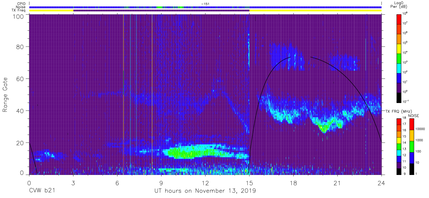
Task: Click the '1000' noise scale label
Action: pyautogui.click(x=419, y=140)
